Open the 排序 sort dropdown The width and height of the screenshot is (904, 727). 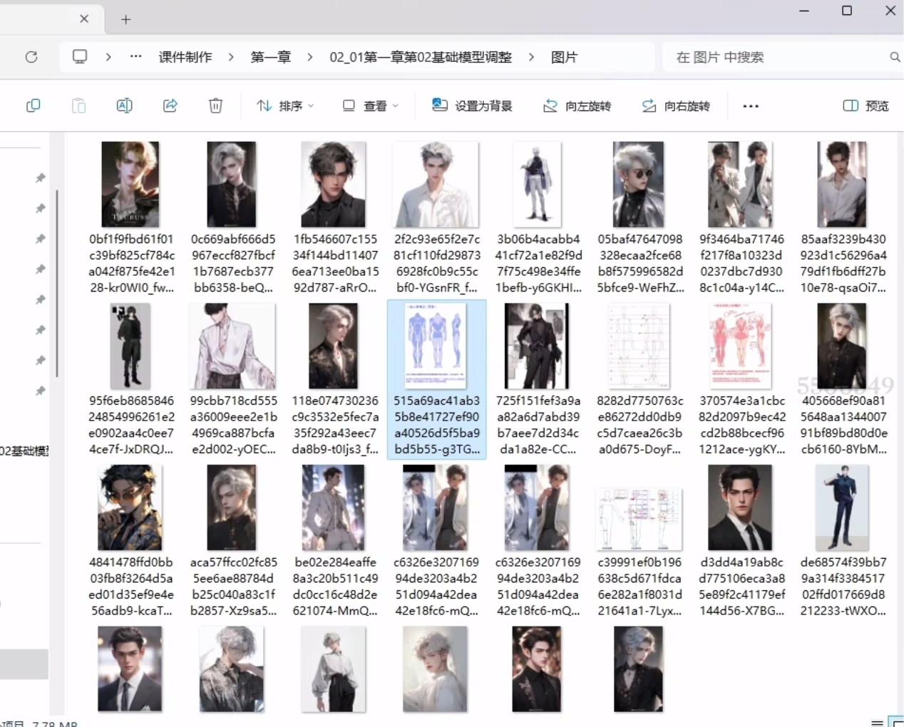pos(285,106)
